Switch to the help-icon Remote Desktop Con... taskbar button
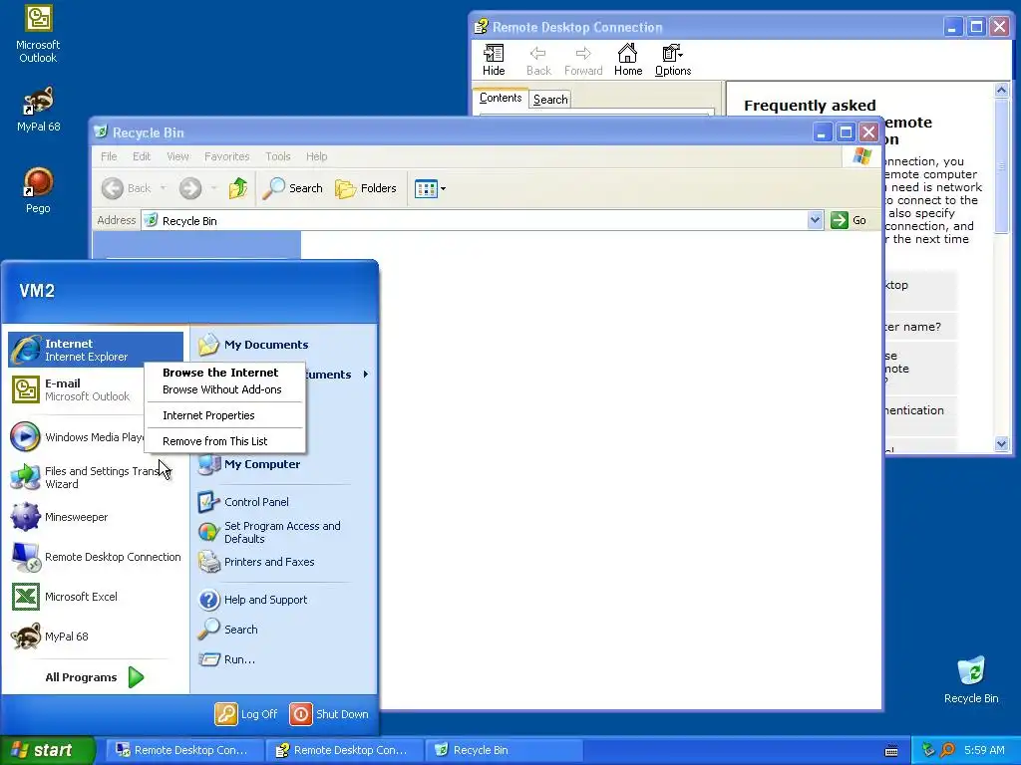 pyautogui.click(x=344, y=750)
